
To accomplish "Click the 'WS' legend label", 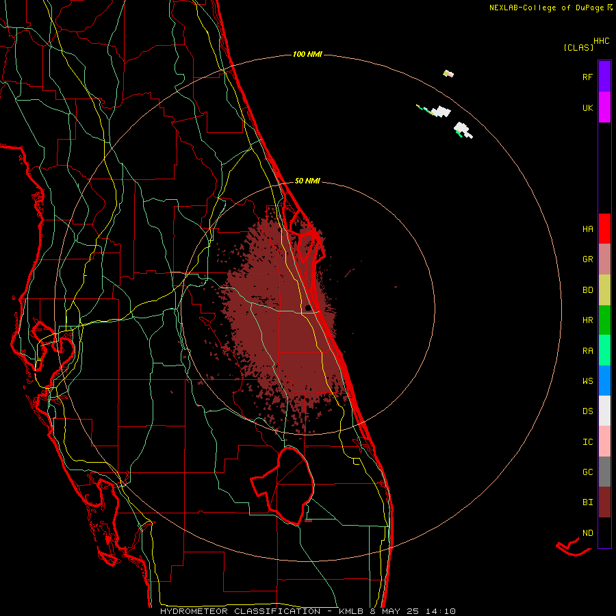I will 587,381.
